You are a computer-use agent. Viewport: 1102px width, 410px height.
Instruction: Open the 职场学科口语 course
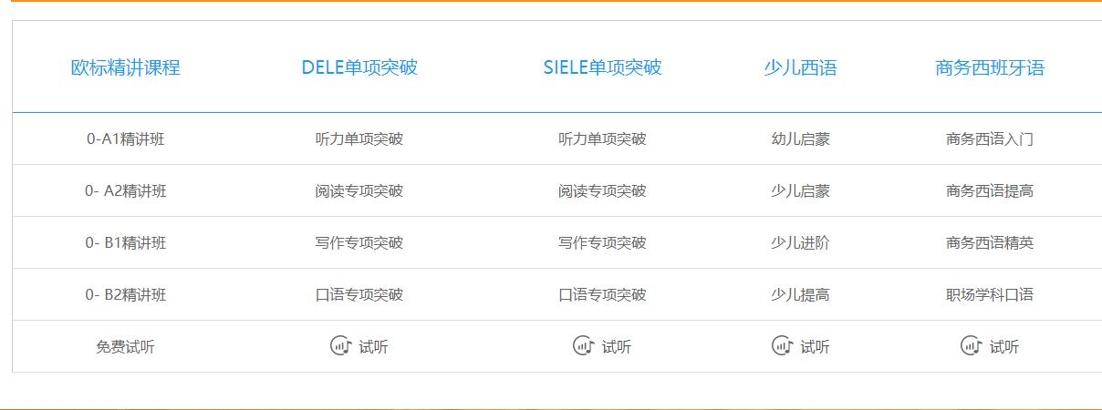pyautogui.click(x=990, y=294)
